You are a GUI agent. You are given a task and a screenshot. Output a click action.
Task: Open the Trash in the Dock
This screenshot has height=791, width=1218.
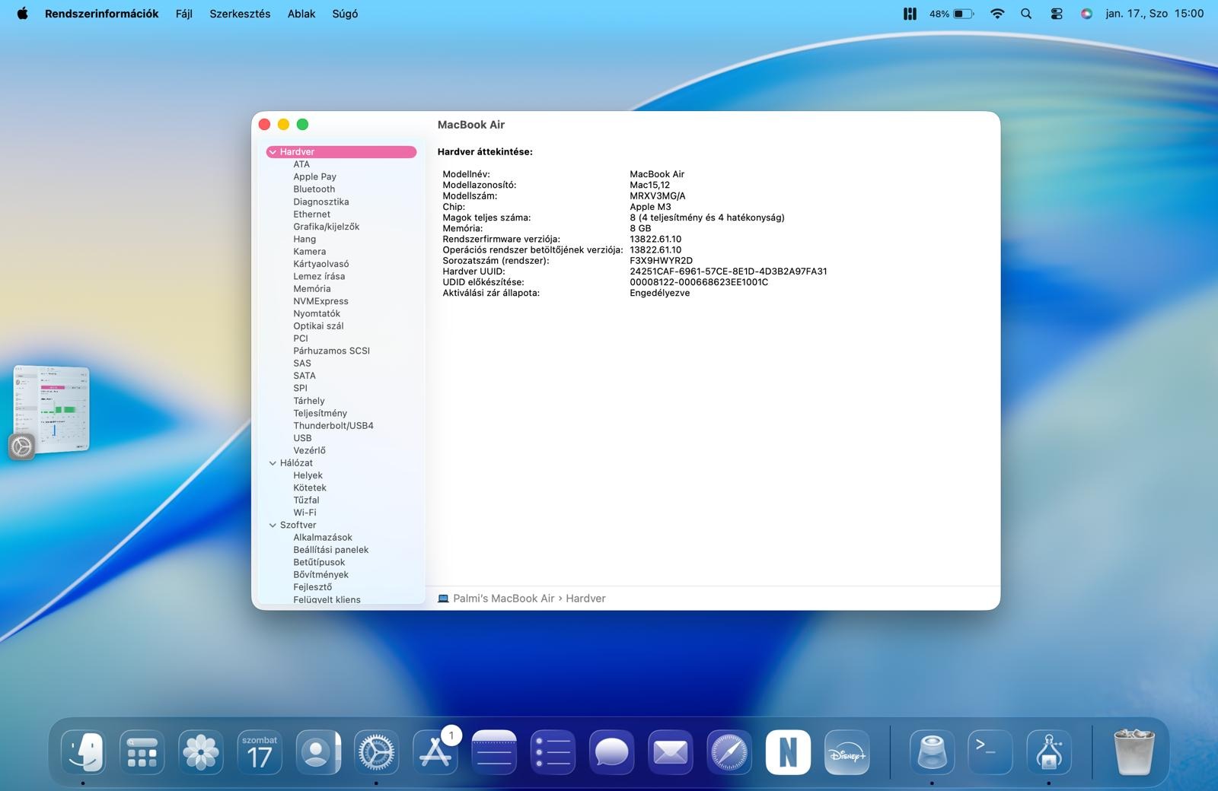(1134, 752)
